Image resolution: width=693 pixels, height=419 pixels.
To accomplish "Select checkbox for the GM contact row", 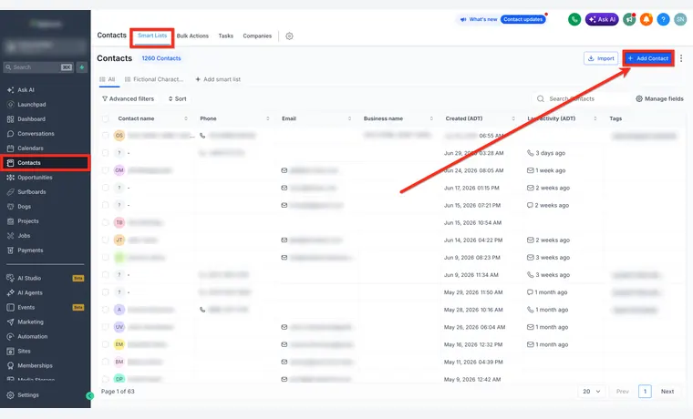I will pyautogui.click(x=105, y=170).
